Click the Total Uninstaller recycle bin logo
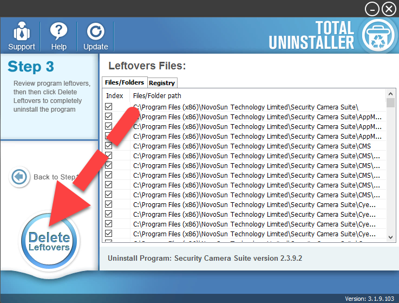 click(378, 35)
